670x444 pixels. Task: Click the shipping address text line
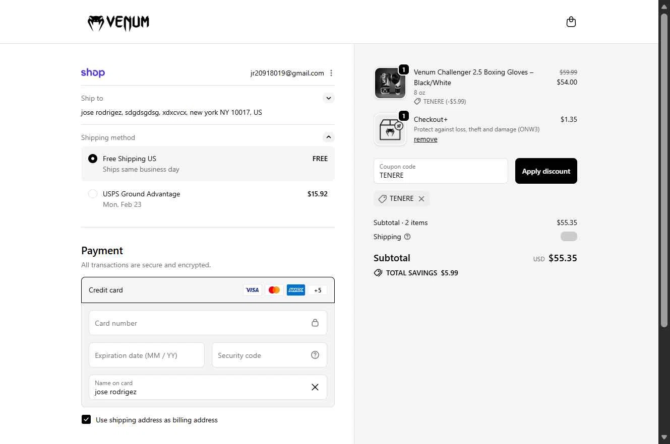[x=171, y=112]
